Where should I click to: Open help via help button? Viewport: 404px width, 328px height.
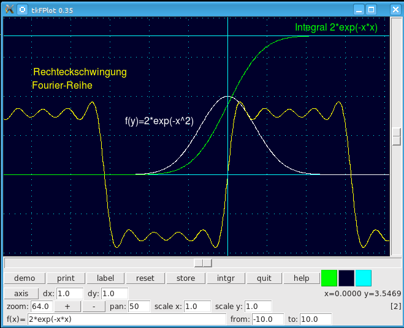coord(302,278)
